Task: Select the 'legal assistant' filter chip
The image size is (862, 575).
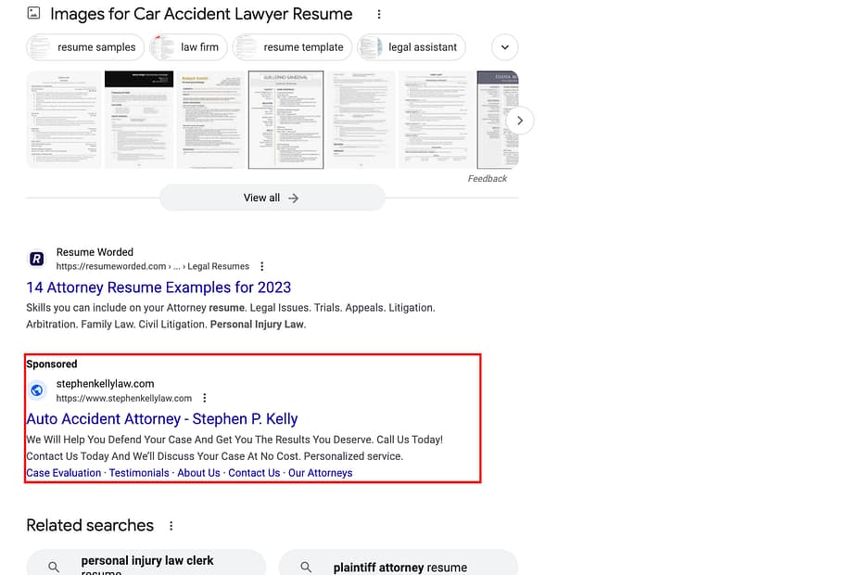Action: click(412, 47)
